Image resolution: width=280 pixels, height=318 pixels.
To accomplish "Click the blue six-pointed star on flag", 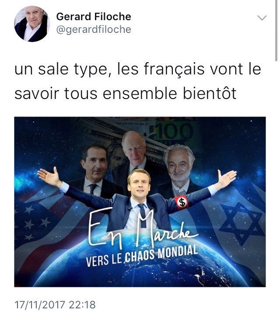I will point(241,224).
